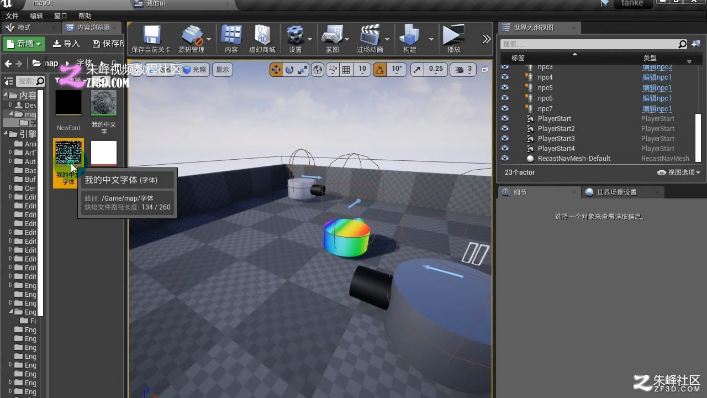Open Cinematics (过场动画) toolbar button
Viewport: 707px width, 398px height.
point(370,39)
